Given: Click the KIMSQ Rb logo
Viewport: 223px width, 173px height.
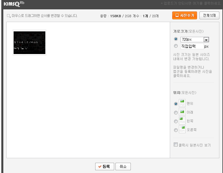Looking at the screenshot, I should coord(14,4).
